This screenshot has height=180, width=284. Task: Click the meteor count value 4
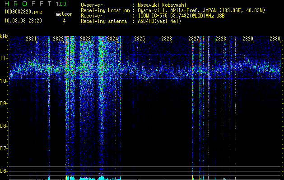[64, 21]
